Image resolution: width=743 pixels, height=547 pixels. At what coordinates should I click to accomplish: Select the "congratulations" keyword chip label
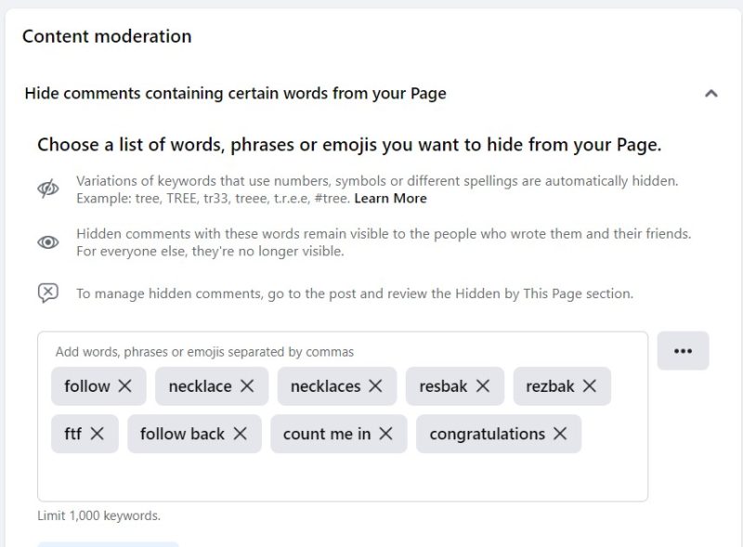coord(487,434)
